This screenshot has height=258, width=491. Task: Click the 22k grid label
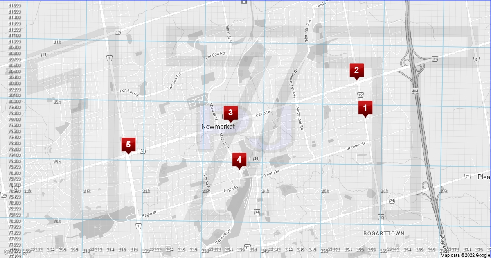[146, 191]
